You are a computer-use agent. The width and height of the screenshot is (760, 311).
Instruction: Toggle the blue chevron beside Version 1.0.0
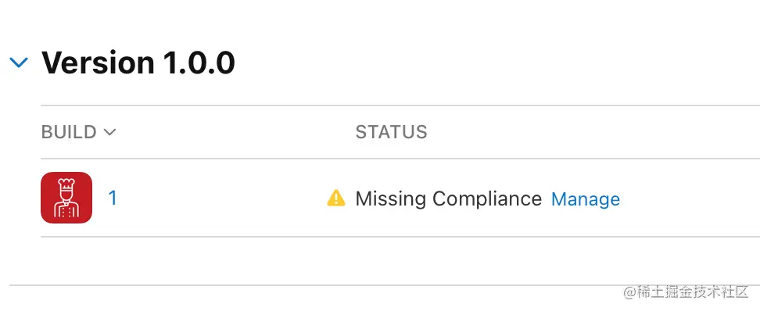coord(19,62)
